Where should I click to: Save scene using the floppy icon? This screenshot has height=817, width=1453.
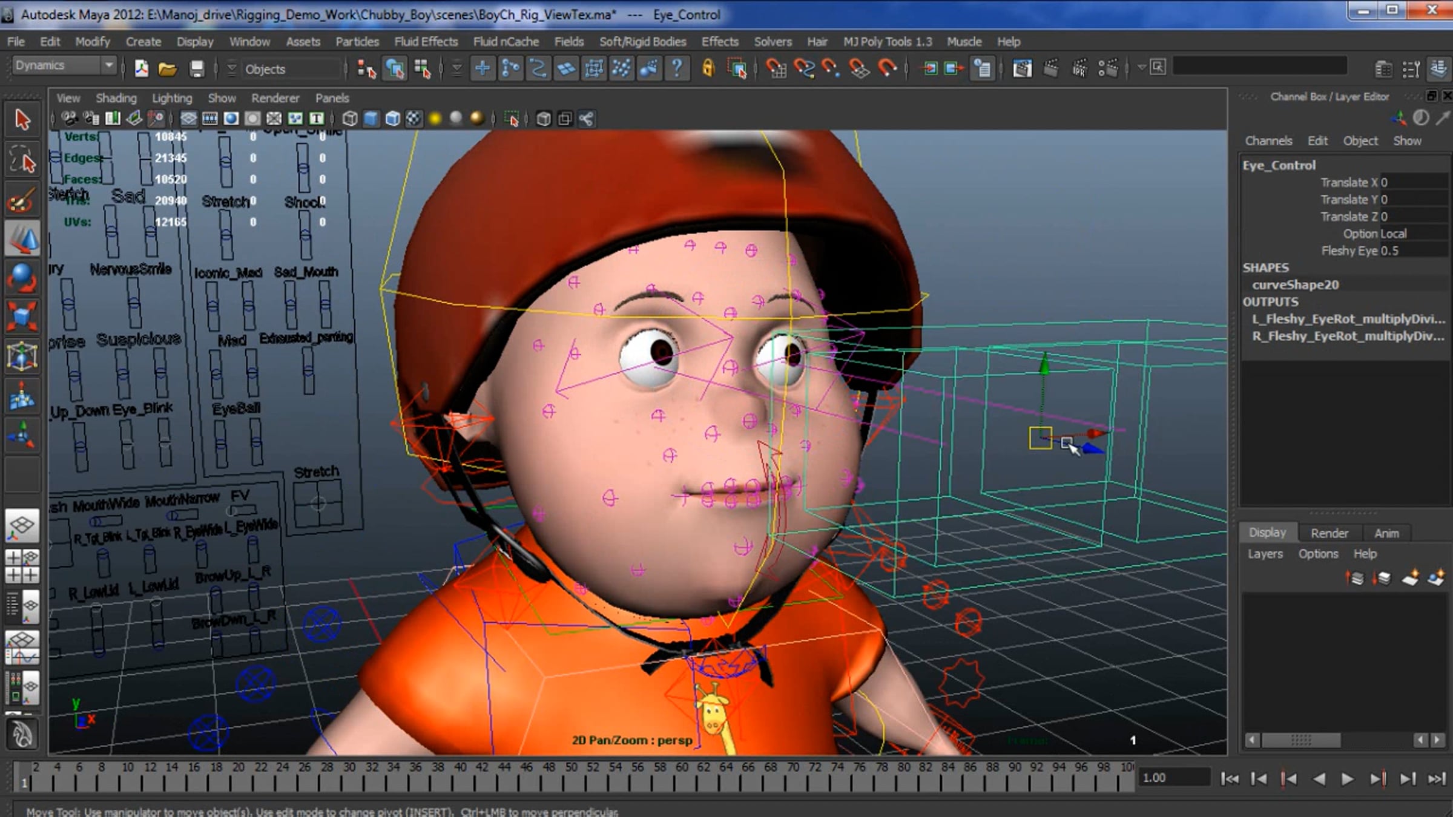[x=197, y=68]
